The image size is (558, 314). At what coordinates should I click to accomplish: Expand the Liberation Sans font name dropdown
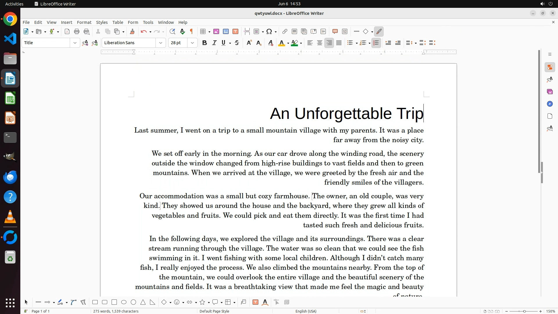click(x=160, y=43)
